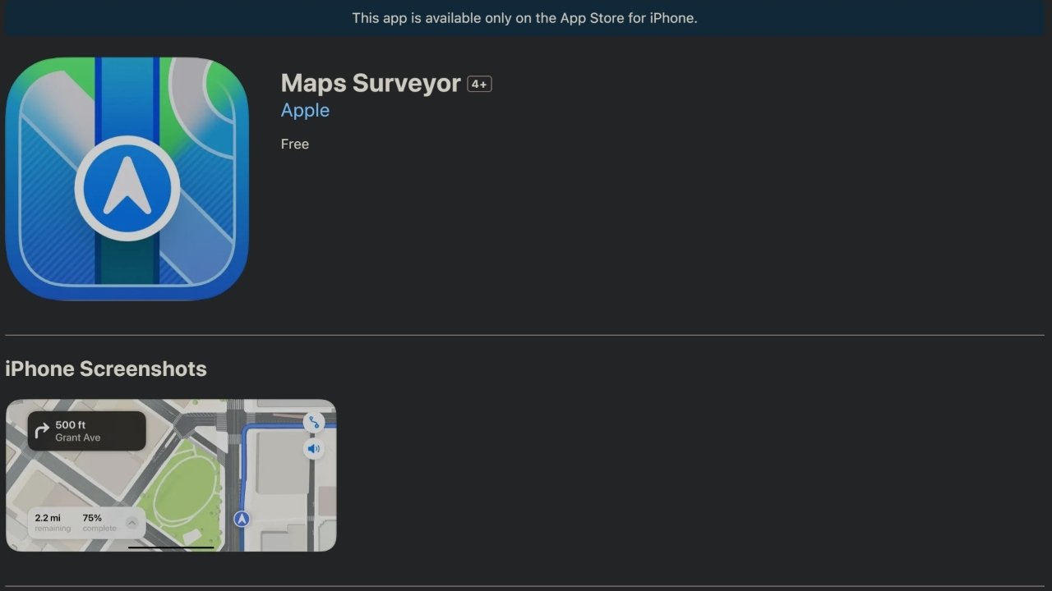
Task: Click the voice volume icon in the screenshot
Action: click(314, 448)
